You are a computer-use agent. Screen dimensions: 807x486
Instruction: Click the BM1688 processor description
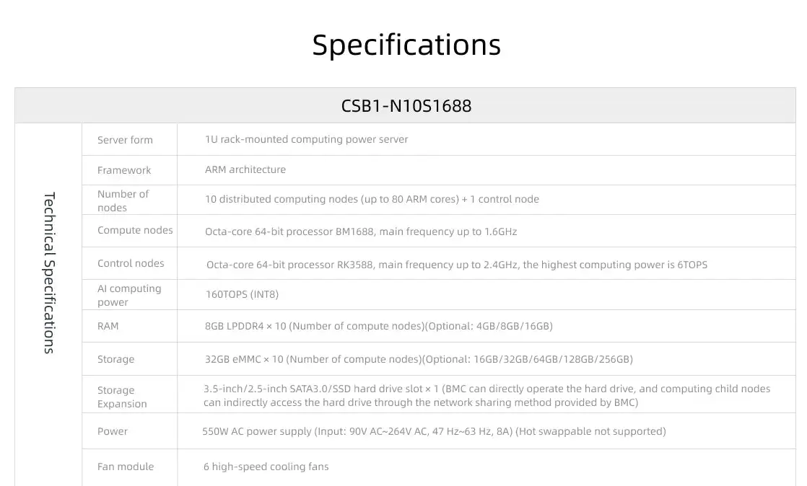click(361, 231)
